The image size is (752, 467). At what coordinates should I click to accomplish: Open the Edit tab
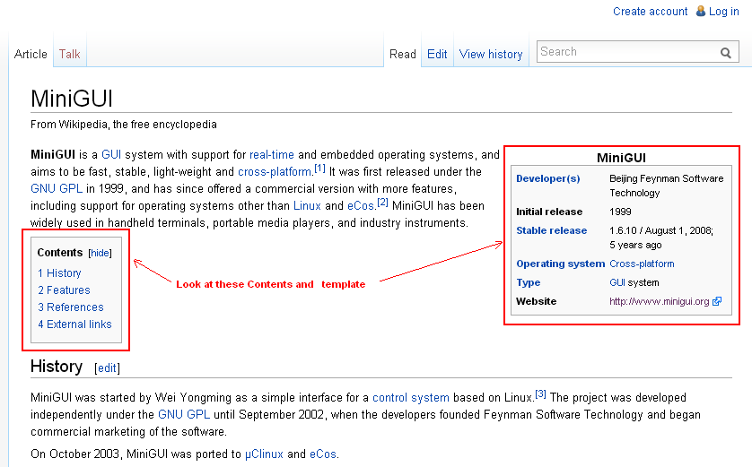pyautogui.click(x=437, y=54)
